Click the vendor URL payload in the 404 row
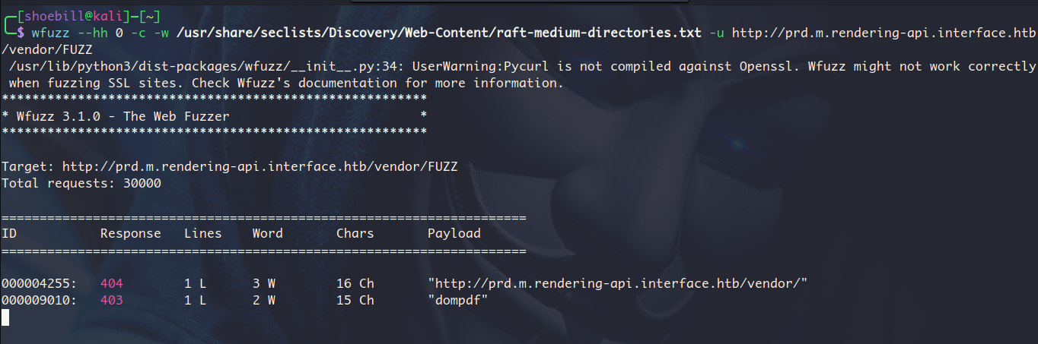Image resolution: width=1038 pixels, height=344 pixels. coord(617,283)
